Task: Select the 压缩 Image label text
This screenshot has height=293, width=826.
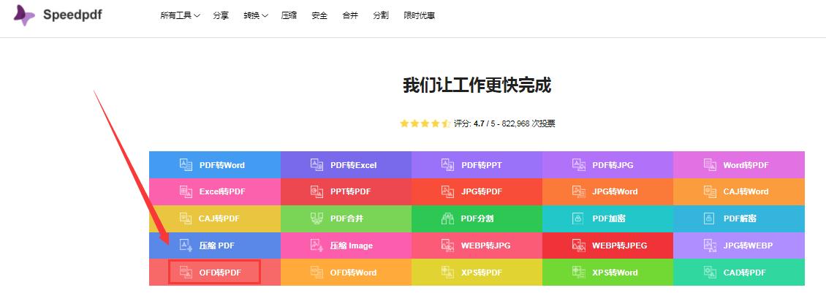Action: pyautogui.click(x=352, y=246)
